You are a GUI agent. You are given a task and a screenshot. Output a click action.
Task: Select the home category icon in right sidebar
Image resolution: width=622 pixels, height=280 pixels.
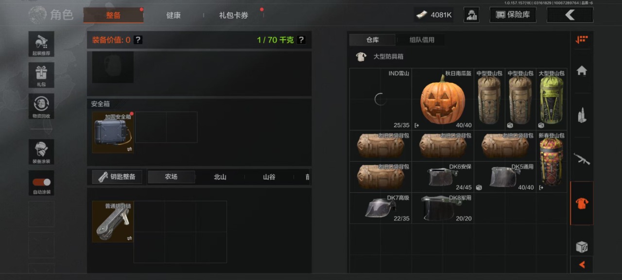click(x=582, y=71)
